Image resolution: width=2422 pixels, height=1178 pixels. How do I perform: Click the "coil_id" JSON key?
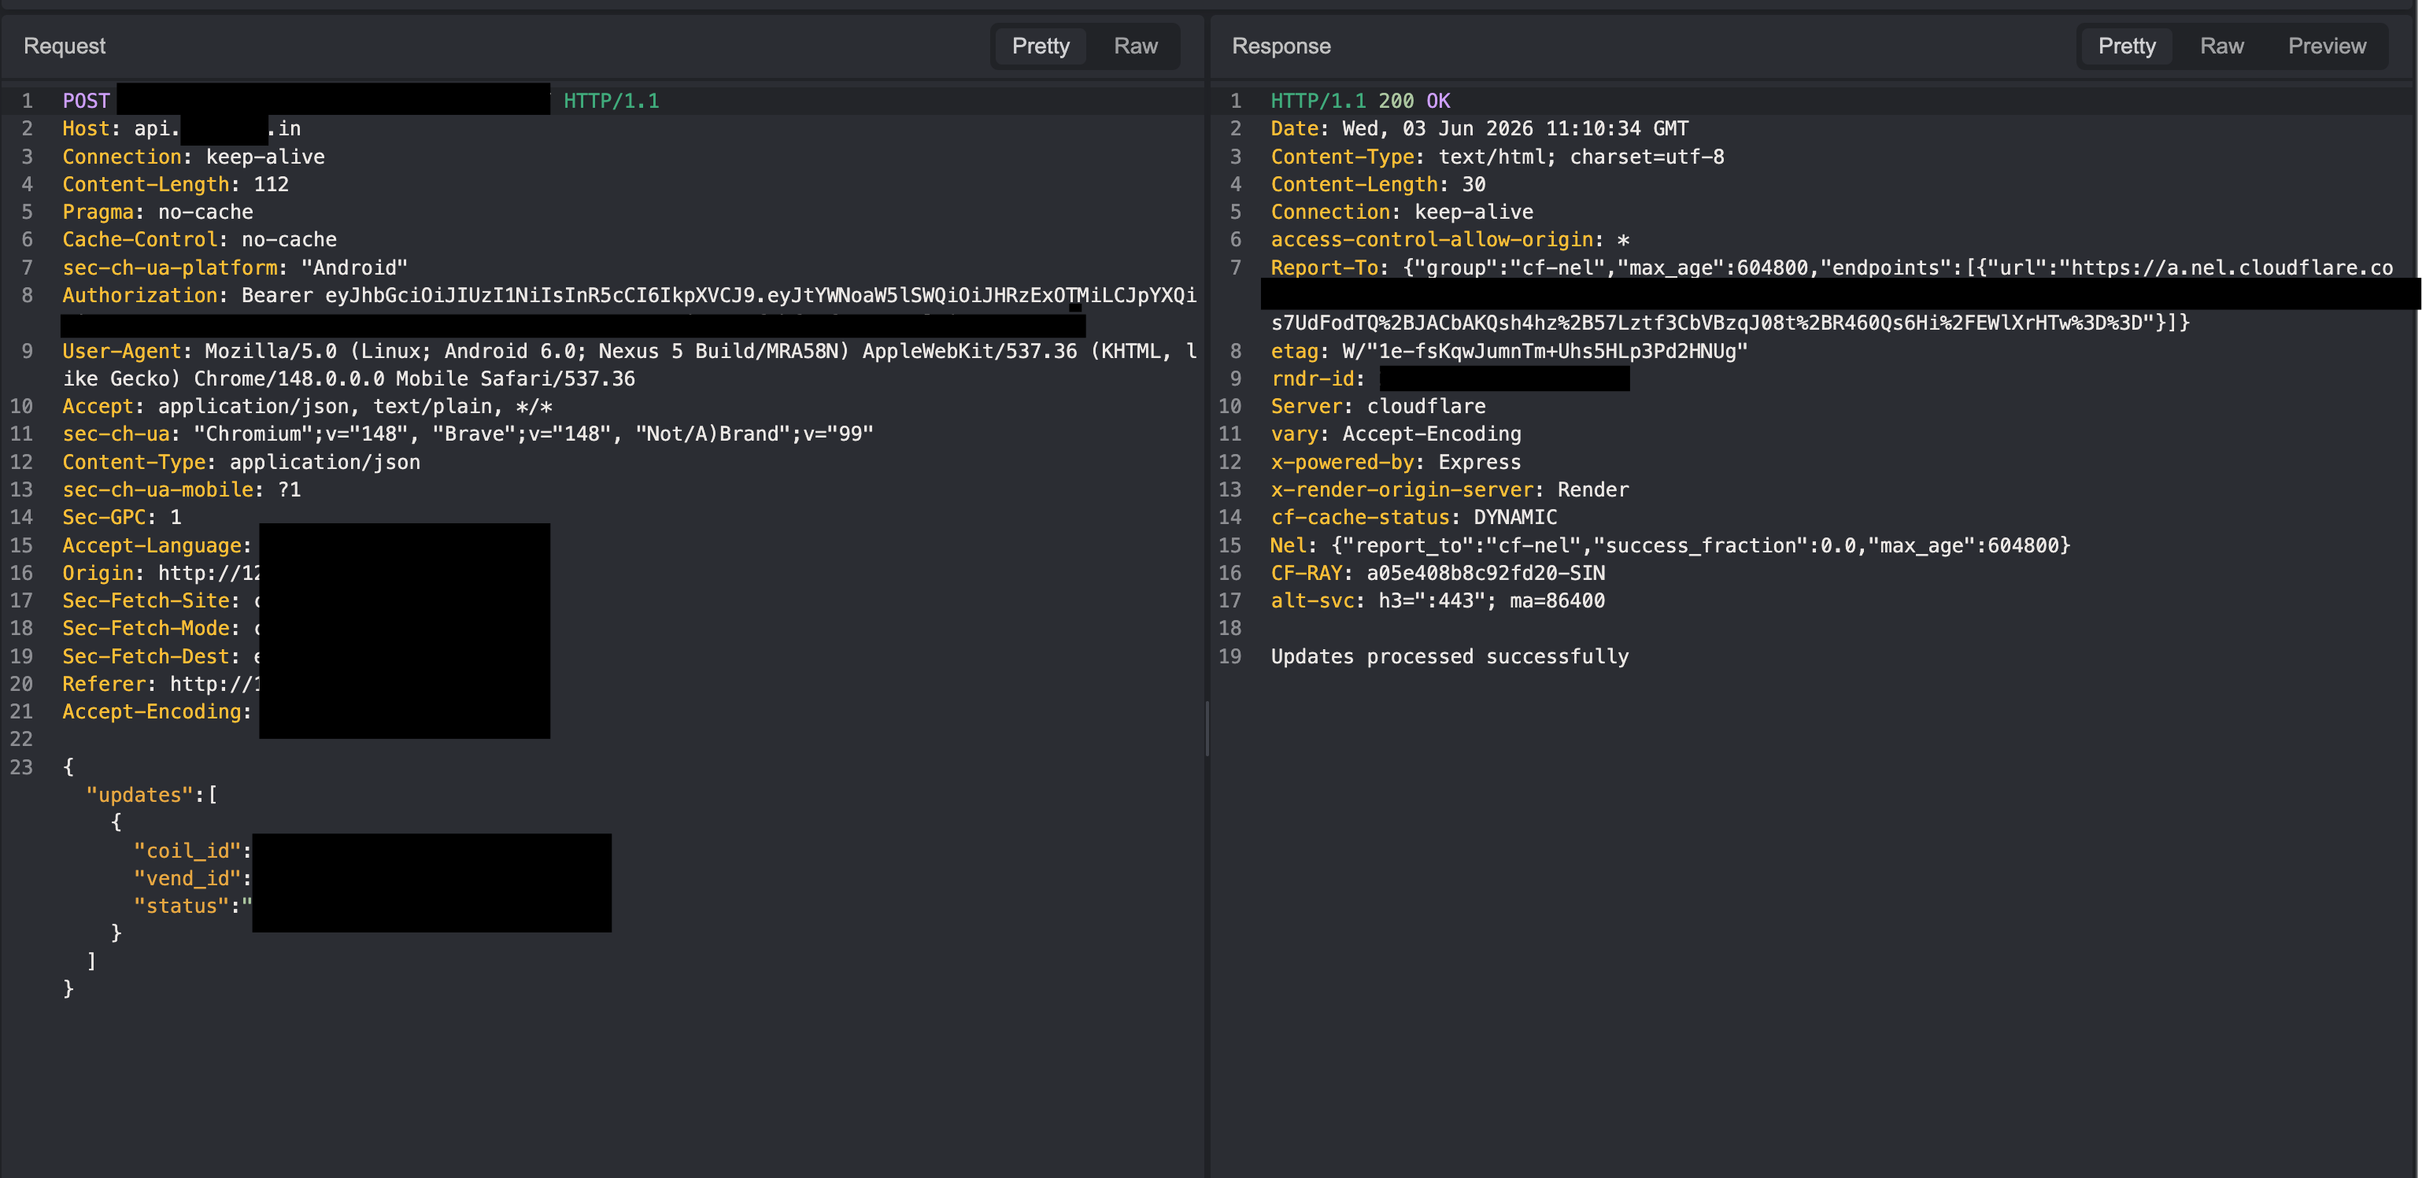[x=188, y=851]
